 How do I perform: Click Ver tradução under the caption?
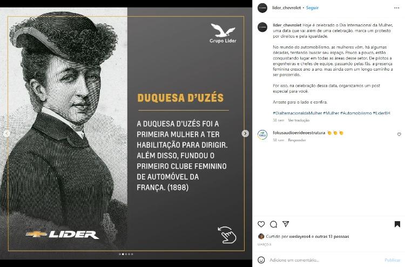tap(299, 120)
